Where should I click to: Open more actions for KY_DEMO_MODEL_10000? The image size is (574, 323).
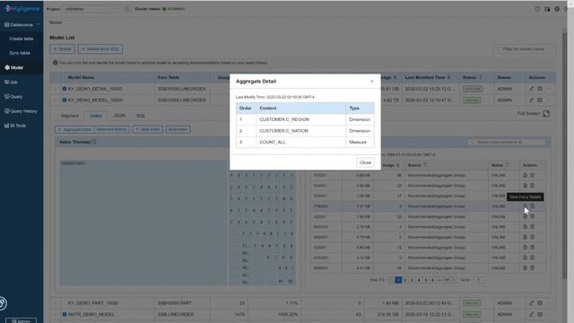548,100
